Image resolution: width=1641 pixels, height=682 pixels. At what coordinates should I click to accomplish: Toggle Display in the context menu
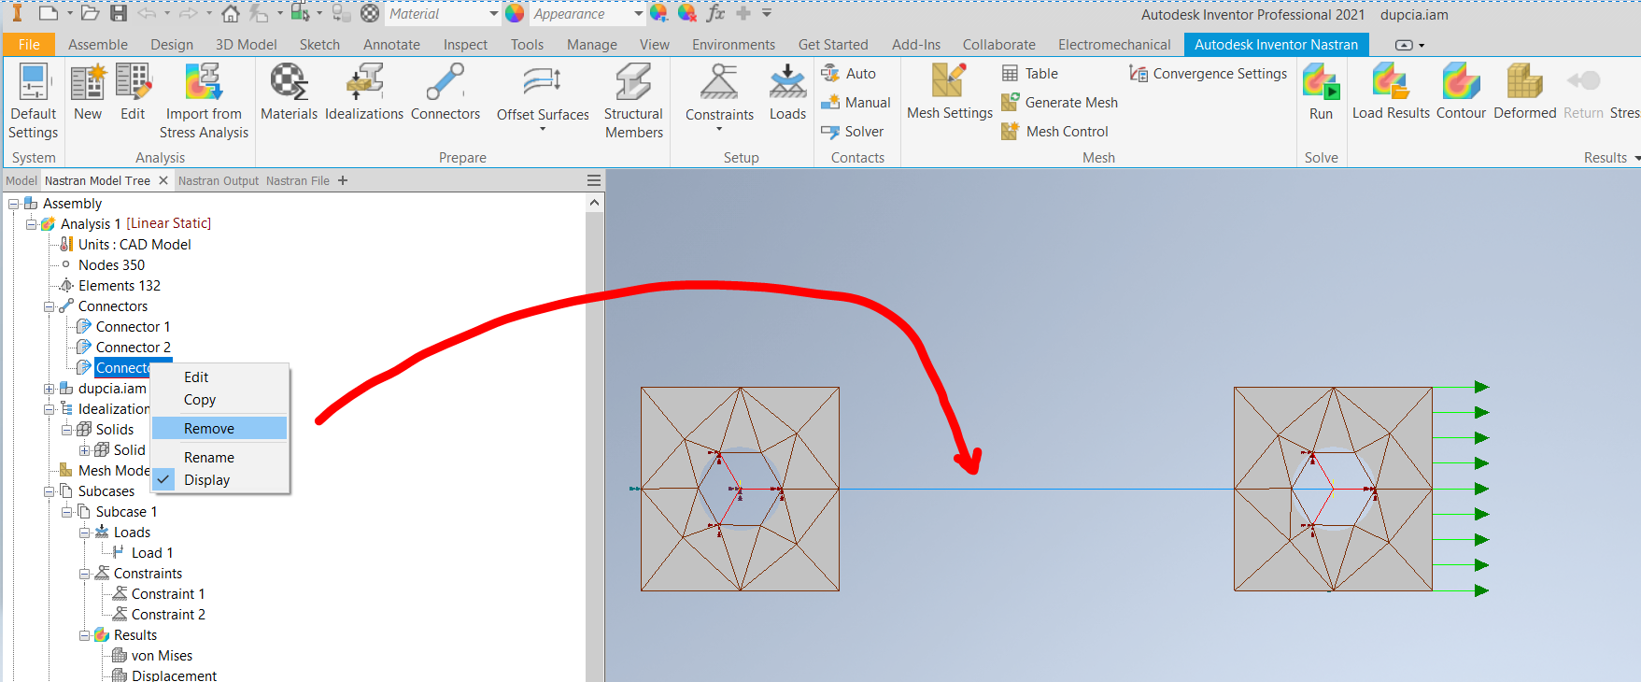click(206, 480)
